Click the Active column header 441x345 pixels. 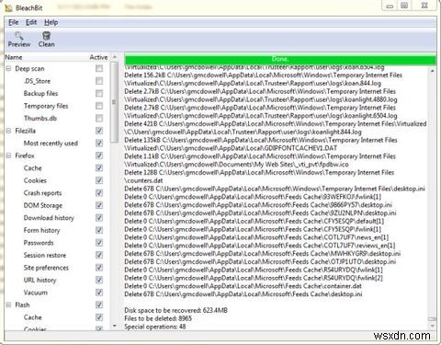(98, 57)
